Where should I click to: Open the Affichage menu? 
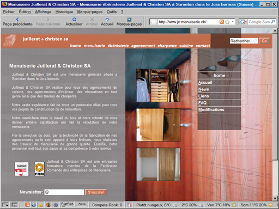coord(43,12)
